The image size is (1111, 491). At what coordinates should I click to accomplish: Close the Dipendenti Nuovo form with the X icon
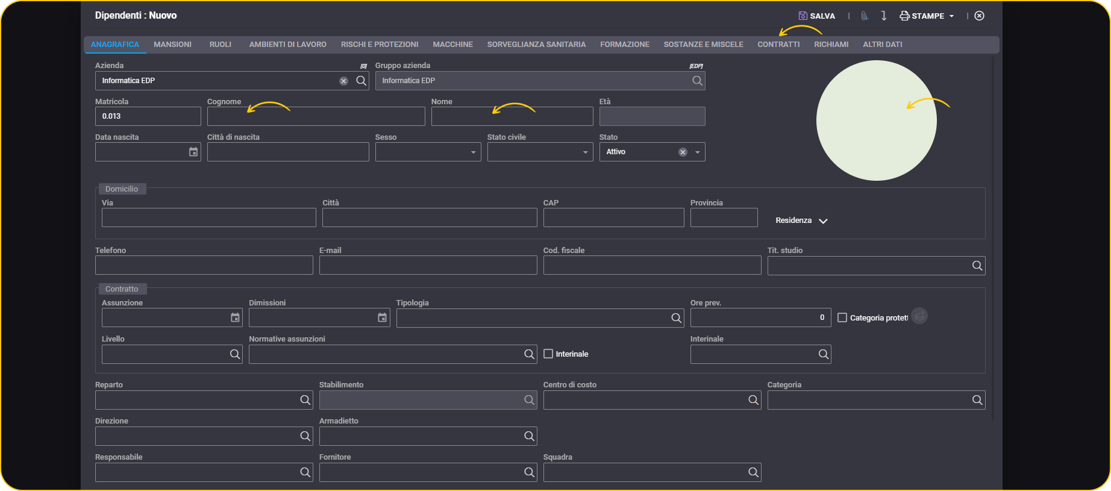[980, 16]
